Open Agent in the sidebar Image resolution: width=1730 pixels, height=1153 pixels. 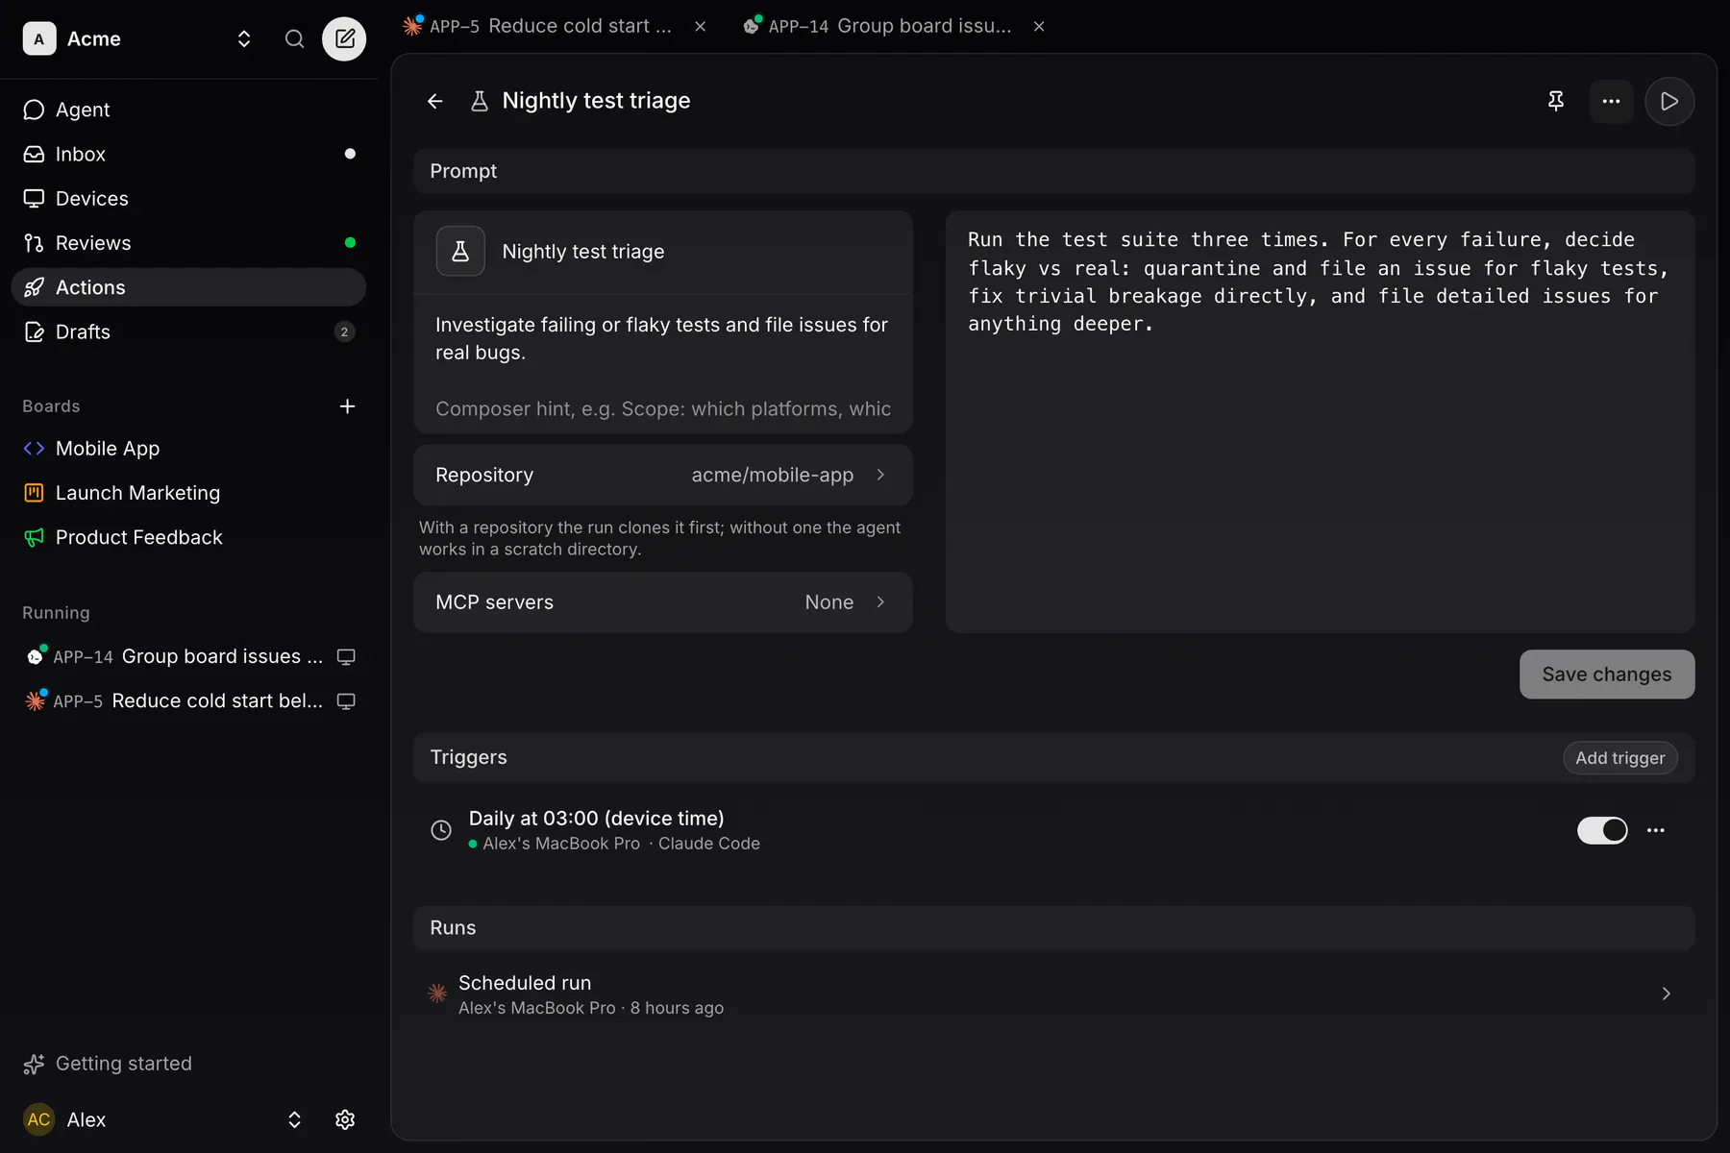click(x=188, y=110)
